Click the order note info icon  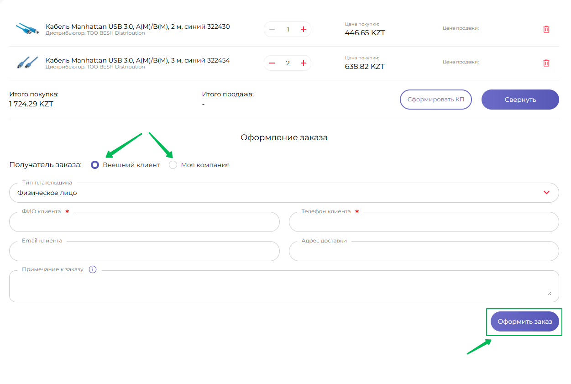93,269
